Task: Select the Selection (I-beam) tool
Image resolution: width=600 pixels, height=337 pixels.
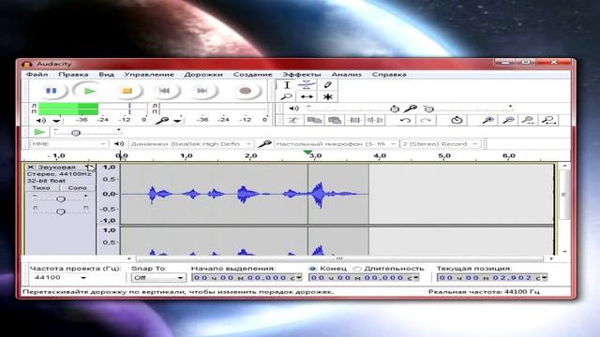Action: tap(287, 85)
